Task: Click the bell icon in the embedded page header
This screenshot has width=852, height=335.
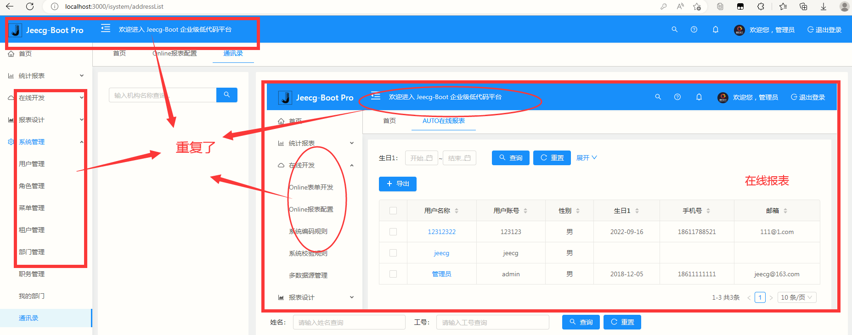Action: (x=699, y=97)
